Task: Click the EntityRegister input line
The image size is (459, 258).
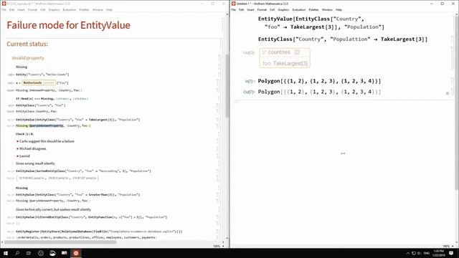Action: 99,231
